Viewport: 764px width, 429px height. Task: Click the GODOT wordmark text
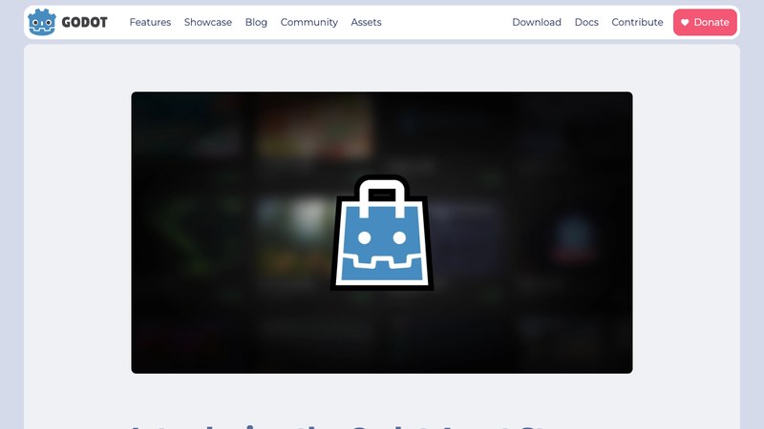(x=84, y=22)
